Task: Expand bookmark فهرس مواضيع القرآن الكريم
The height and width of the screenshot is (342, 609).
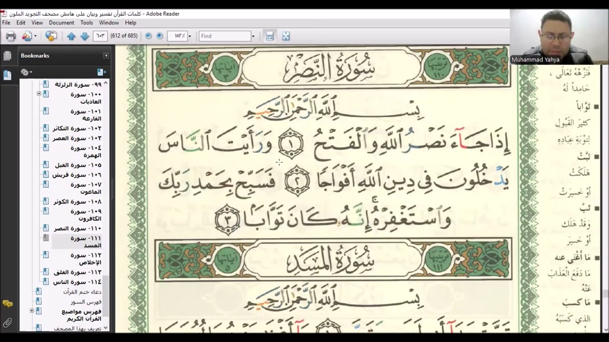Action: (x=32, y=311)
